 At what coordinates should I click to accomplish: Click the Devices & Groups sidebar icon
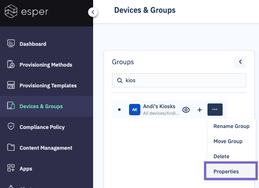click(x=11, y=106)
